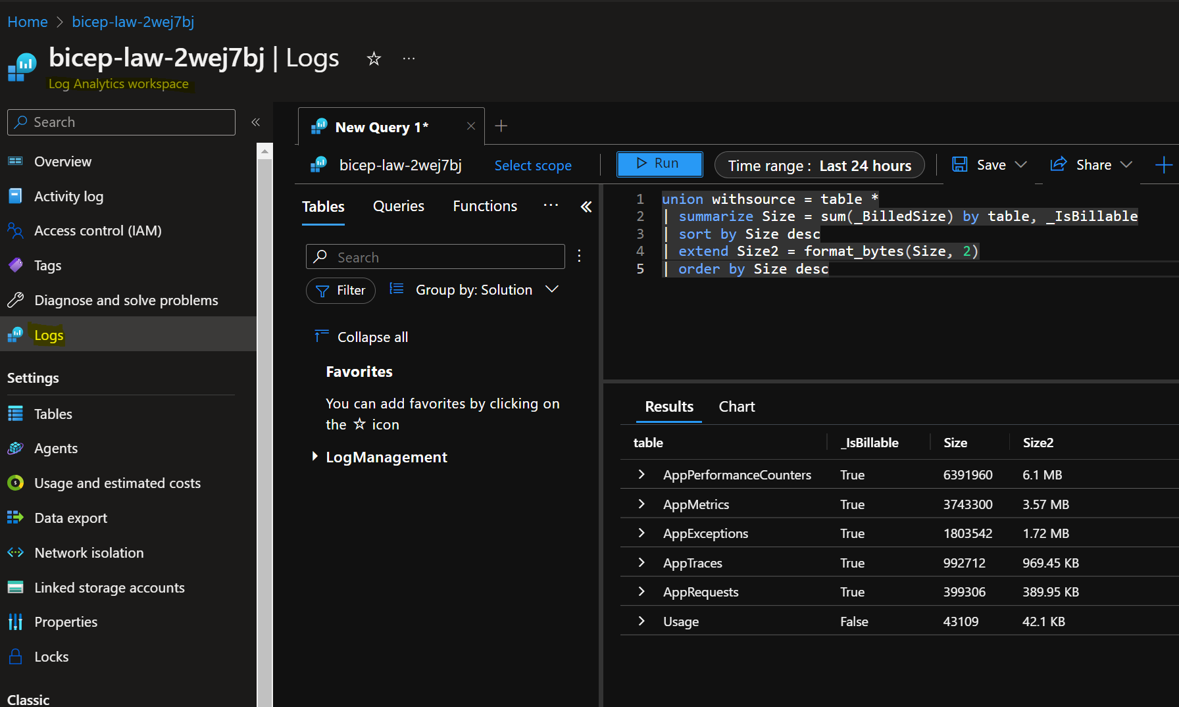The height and width of the screenshot is (707, 1179).
Task: Click line 1 of the query editor
Action: pos(770,199)
